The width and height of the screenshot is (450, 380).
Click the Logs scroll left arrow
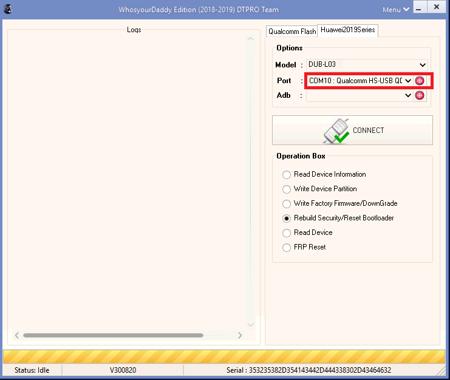[17, 335]
